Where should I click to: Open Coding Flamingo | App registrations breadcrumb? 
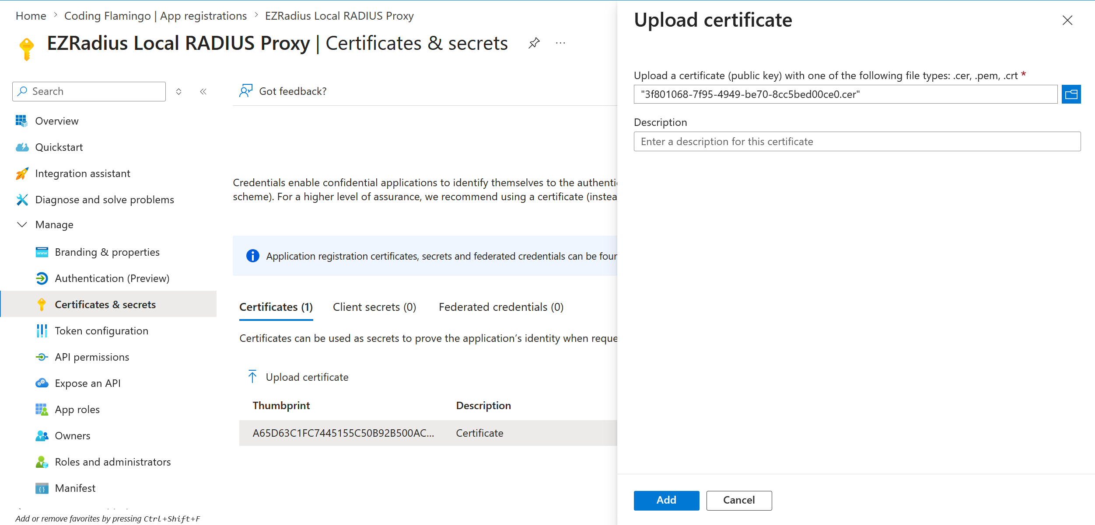pos(156,16)
